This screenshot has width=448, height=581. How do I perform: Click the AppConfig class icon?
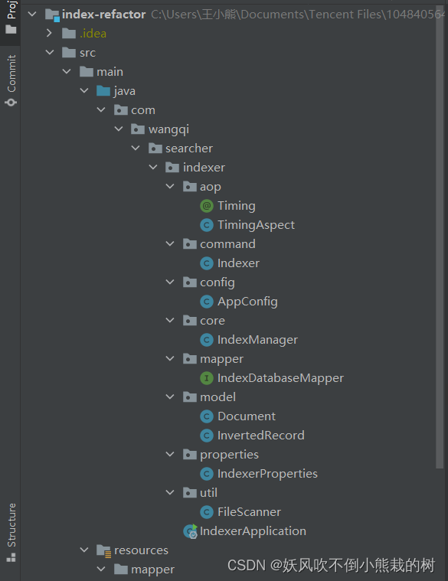click(207, 302)
